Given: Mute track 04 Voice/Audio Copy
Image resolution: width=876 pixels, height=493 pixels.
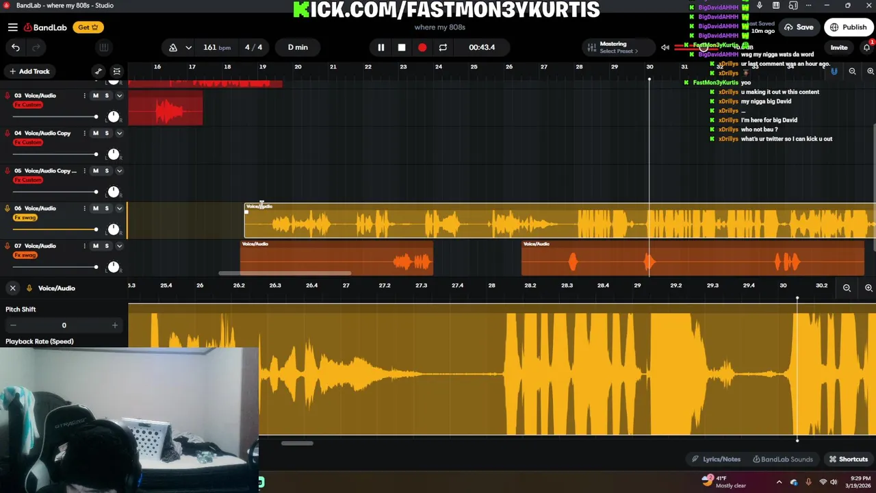Looking at the screenshot, I should pyautogui.click(x=96, y=134).
